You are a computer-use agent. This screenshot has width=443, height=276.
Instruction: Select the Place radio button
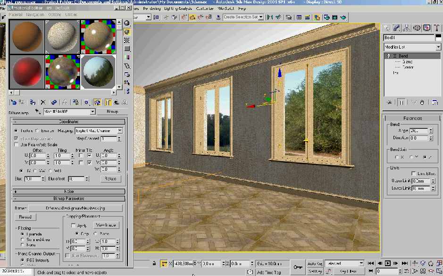(x=95, y=234)
